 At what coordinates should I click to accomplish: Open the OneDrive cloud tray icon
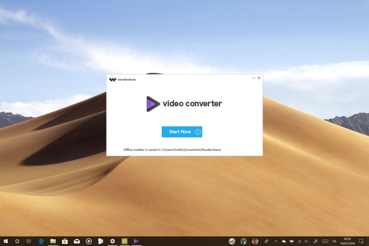(x=284, y=241)
